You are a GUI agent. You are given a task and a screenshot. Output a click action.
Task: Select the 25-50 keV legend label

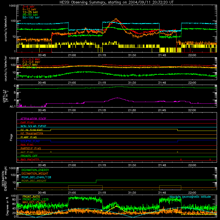click(x=30, y=15)
